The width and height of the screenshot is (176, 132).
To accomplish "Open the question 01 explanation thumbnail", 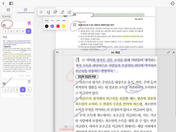I will coord(17,56).
